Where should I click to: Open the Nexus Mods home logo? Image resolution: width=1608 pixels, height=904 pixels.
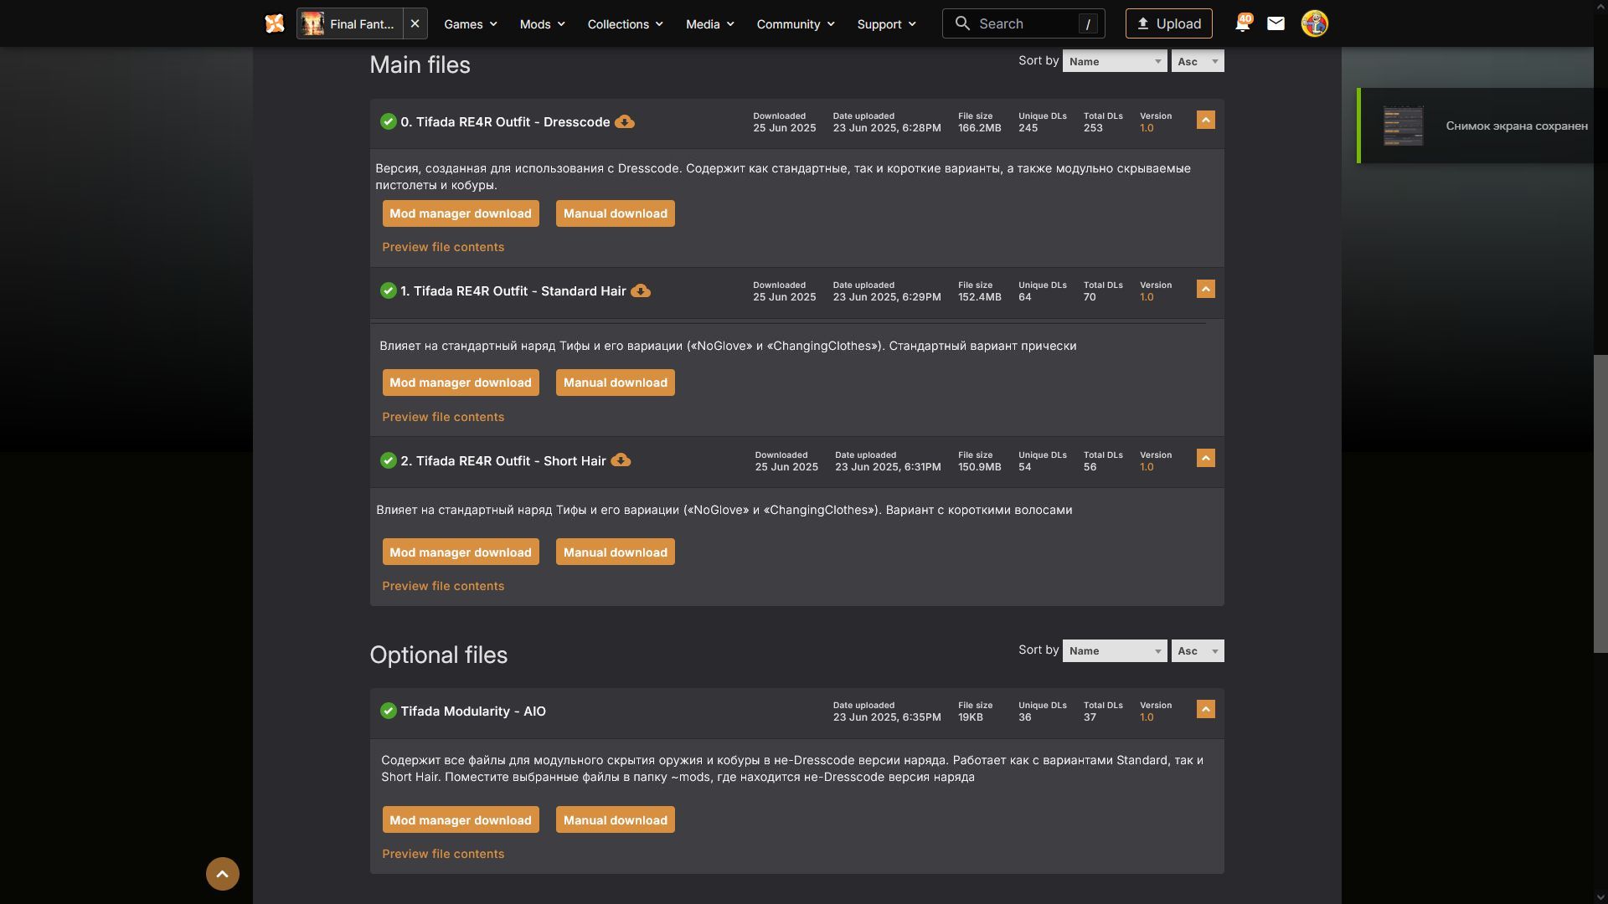tap(275, 23)
